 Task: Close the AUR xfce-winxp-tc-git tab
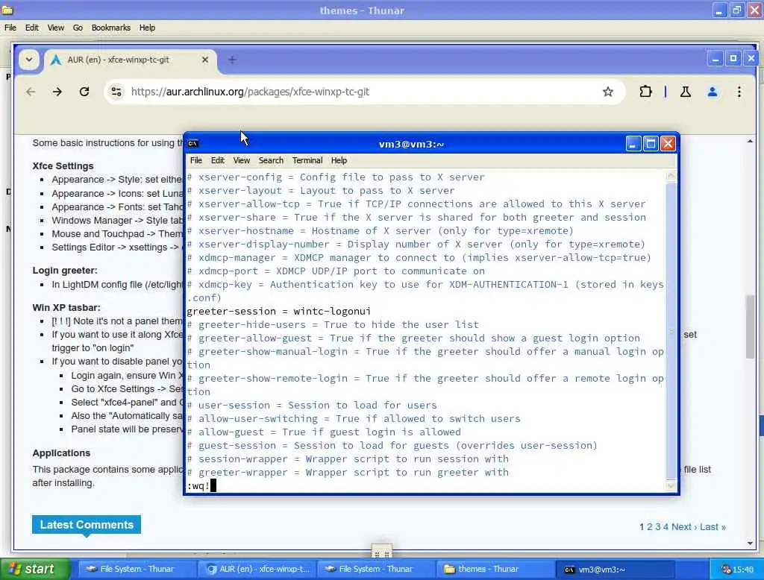(205, 60)
